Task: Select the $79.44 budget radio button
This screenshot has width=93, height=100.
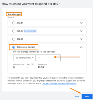Action: (14, 23)
